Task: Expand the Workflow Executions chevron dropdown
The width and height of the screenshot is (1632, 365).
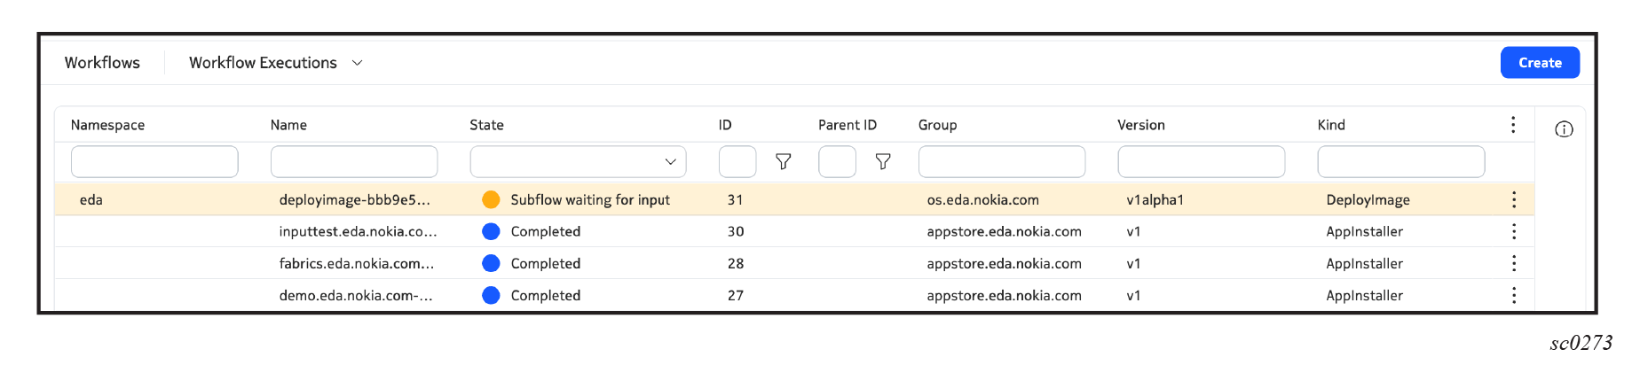Action: click(x=357, y=63)
